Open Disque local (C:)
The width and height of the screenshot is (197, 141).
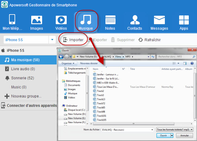point(75,110)
